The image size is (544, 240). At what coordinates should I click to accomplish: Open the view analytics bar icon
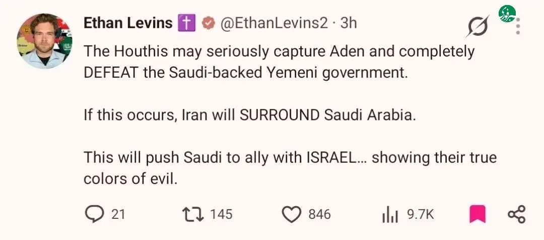[391, 215]
